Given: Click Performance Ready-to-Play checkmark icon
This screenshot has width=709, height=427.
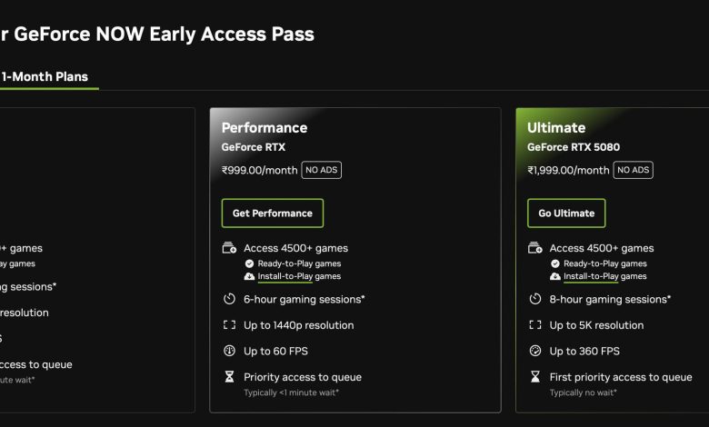Looking at the screenshot, I should point(249,263).
